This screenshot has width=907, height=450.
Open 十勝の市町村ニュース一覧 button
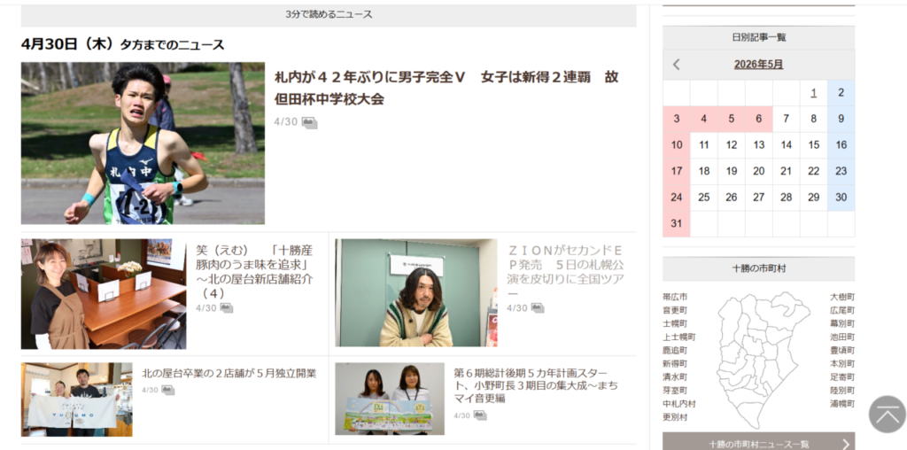click(758, 443)
